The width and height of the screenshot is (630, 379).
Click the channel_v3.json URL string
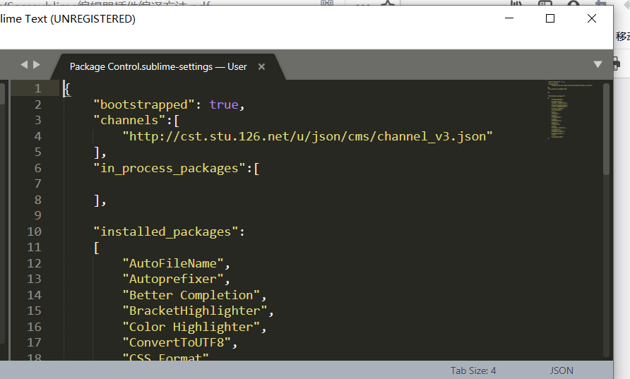pyautogui.click(x=307, y=136)
